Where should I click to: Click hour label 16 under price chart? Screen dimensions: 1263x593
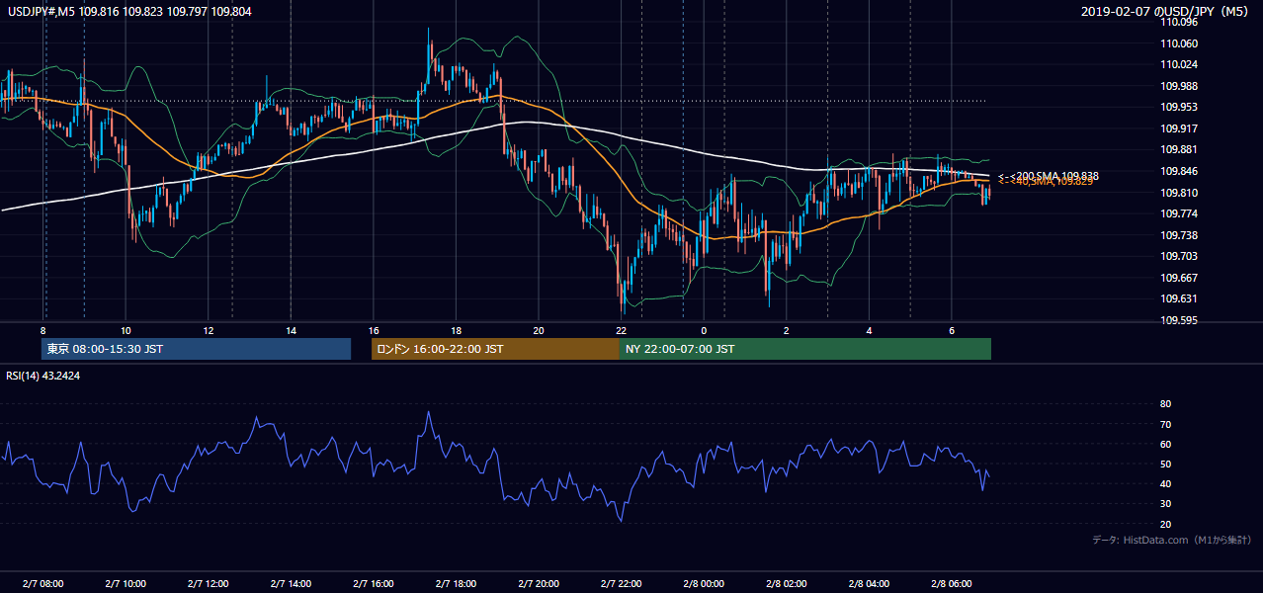pyautogui.click(x=374, y=330)
